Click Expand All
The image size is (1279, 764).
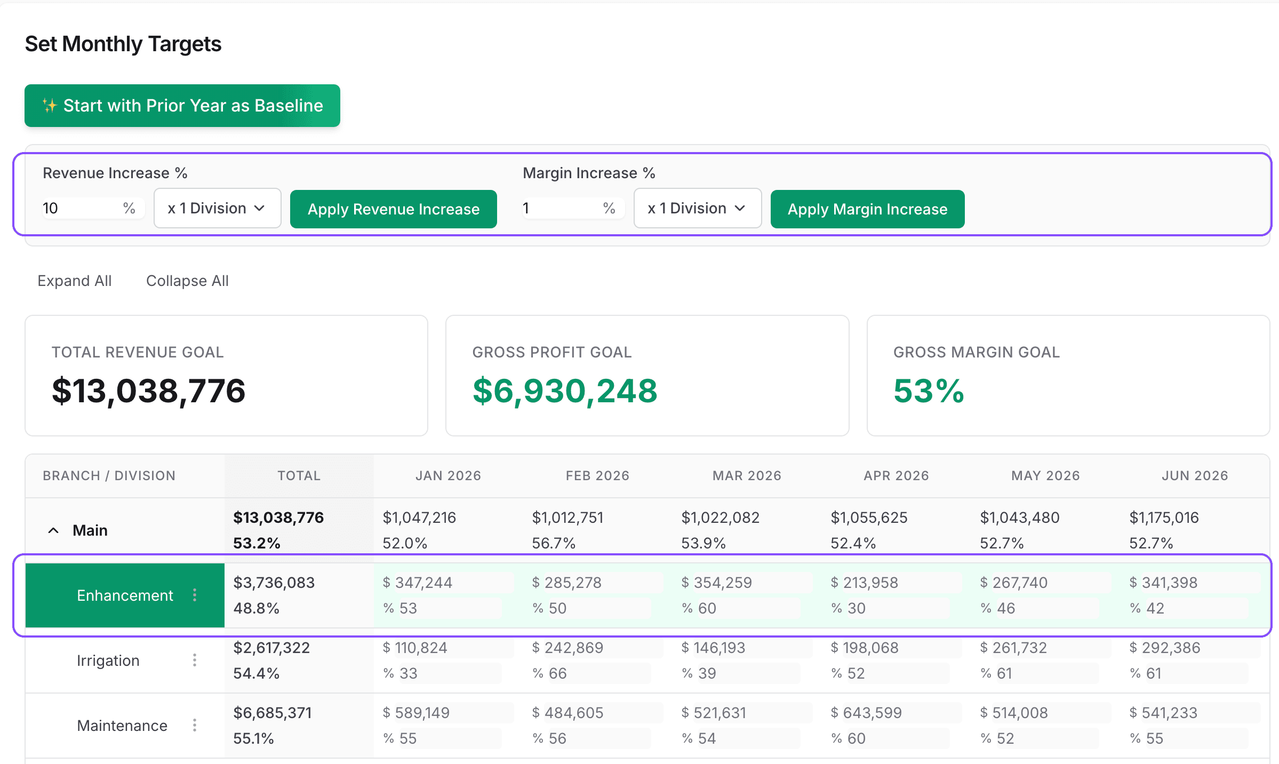74,280
